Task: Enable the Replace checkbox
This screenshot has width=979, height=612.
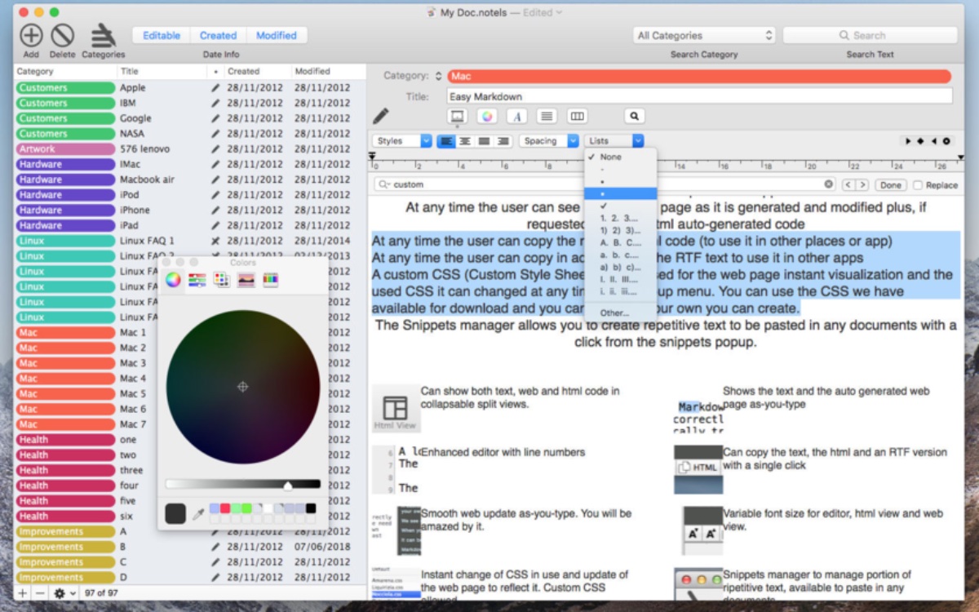Action: 918,185
